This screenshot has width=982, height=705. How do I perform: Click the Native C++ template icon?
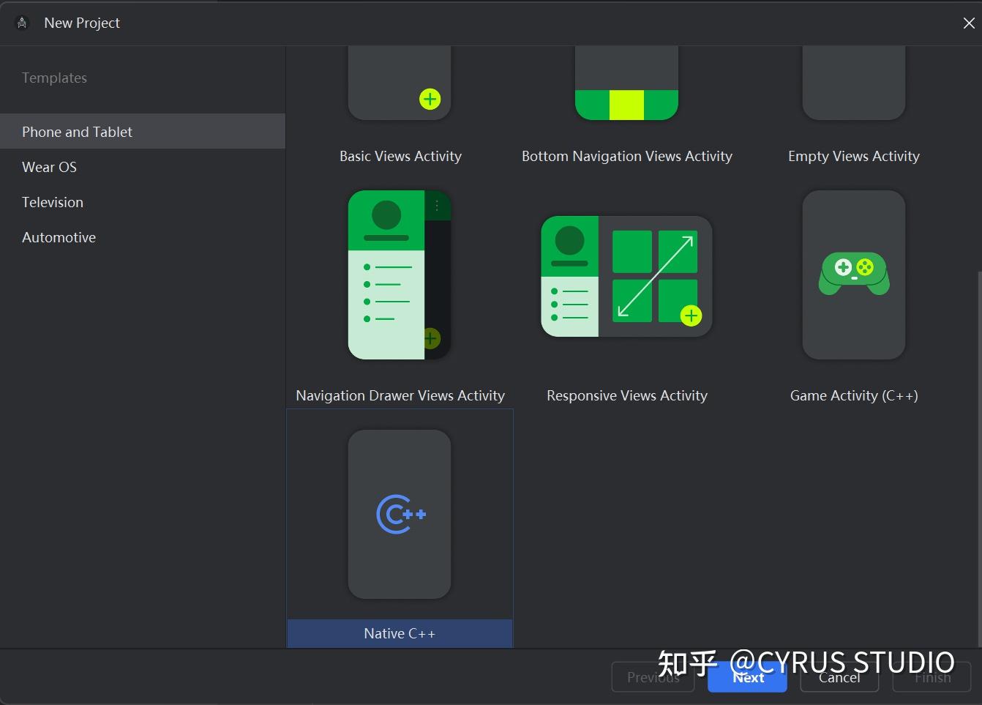coord(400,512)
